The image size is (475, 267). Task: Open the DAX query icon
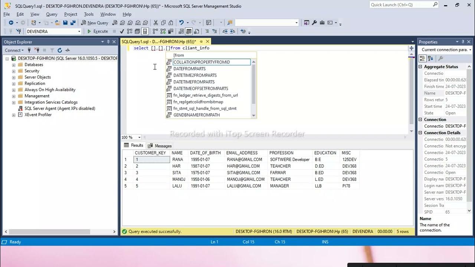click(146, 23)
